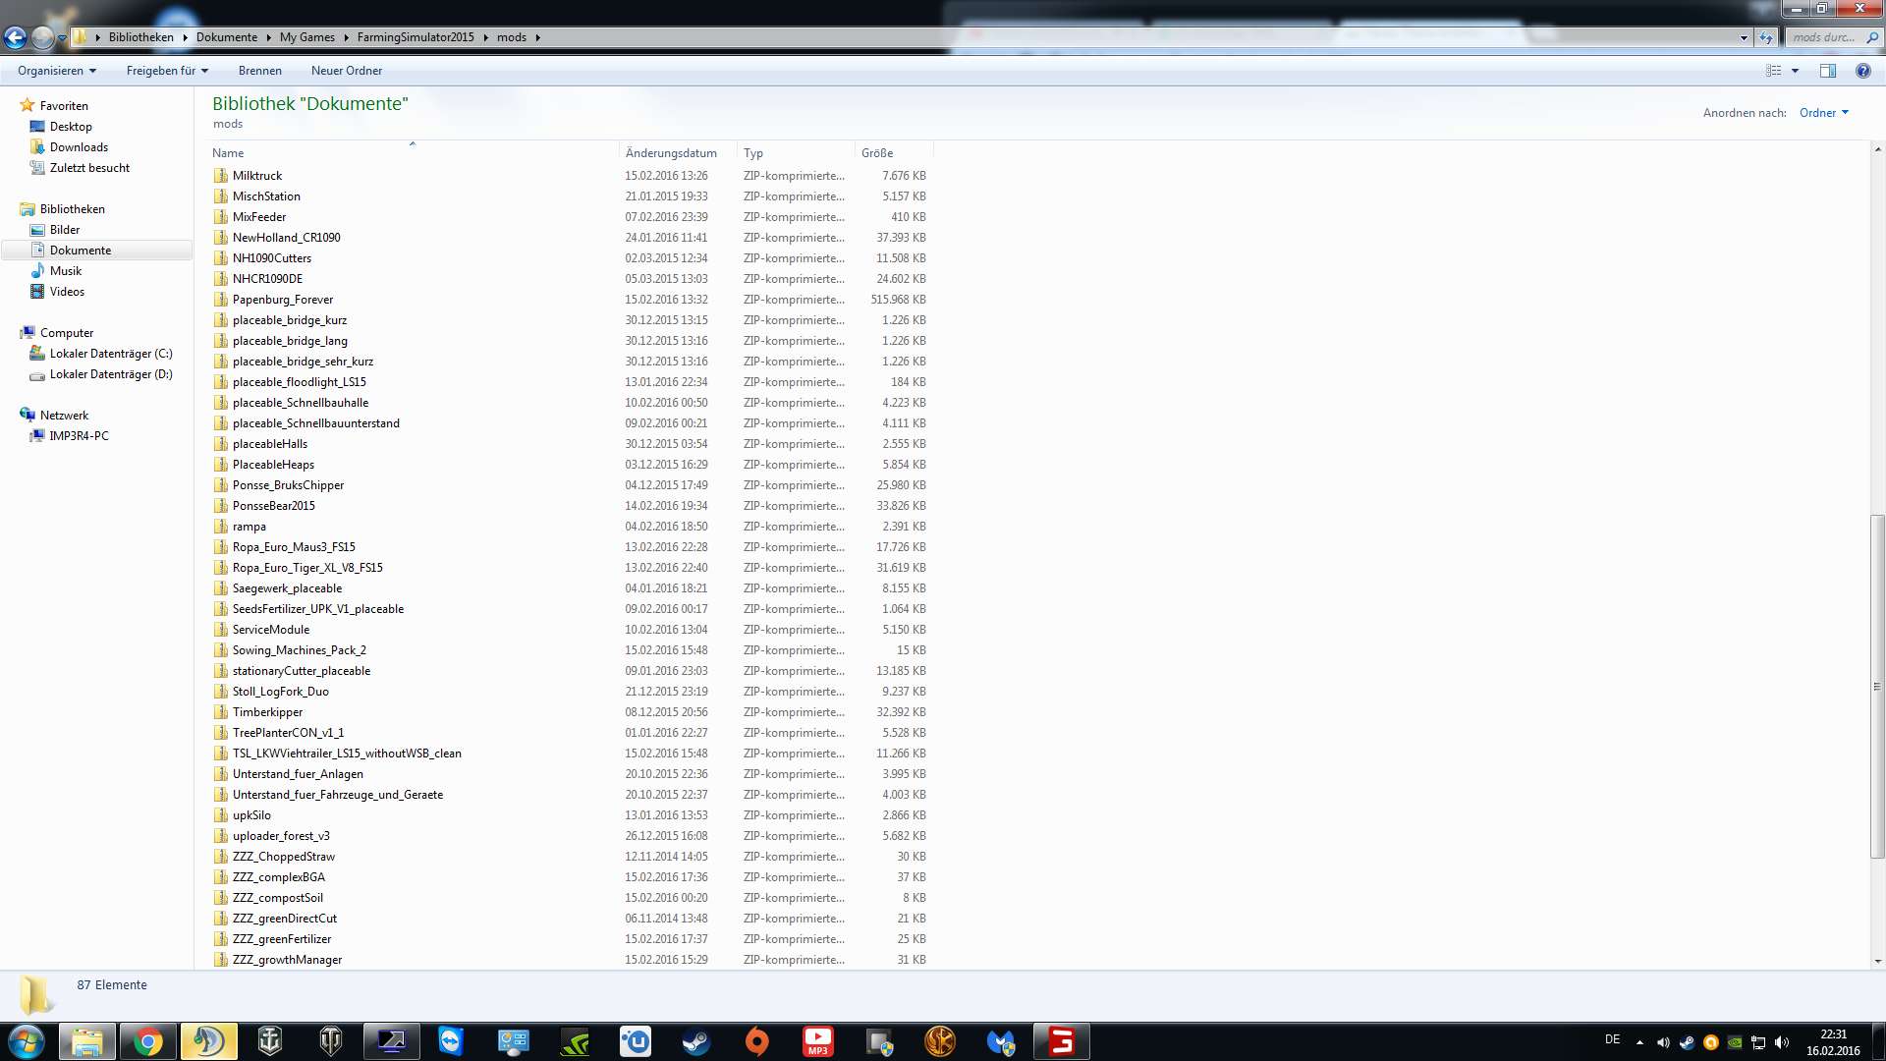Select the Stoll_LogFork_Duo file
Image resolution: width=1886 pixels, height=1061 pixels.
pos(281,692)
